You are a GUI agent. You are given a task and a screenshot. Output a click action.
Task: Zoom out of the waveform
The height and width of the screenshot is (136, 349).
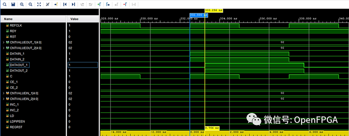point(30,4)
